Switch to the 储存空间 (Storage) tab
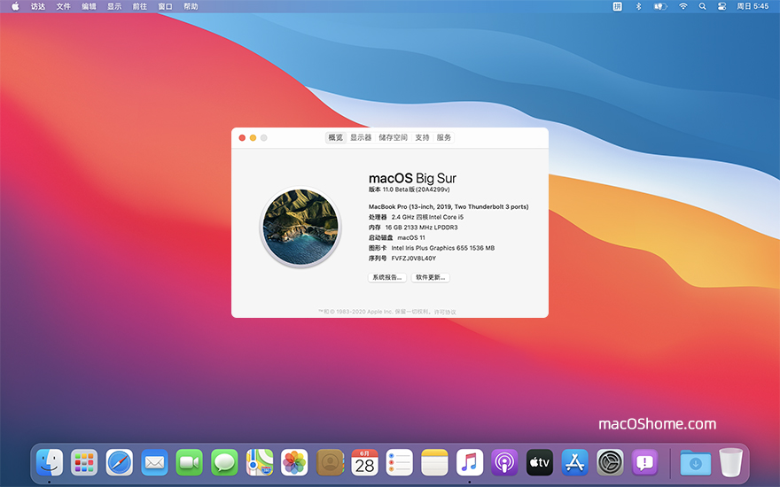 394,138
